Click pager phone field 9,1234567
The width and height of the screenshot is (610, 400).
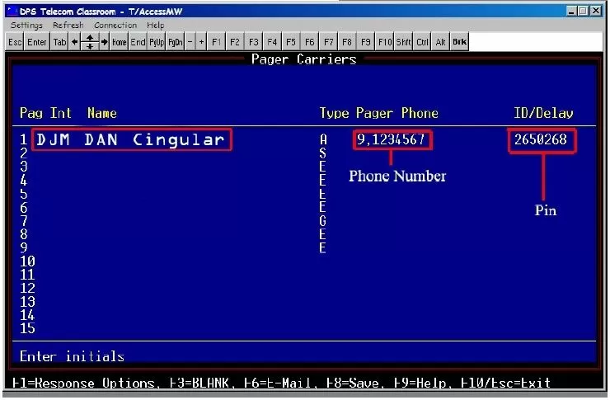pos(391,139)
